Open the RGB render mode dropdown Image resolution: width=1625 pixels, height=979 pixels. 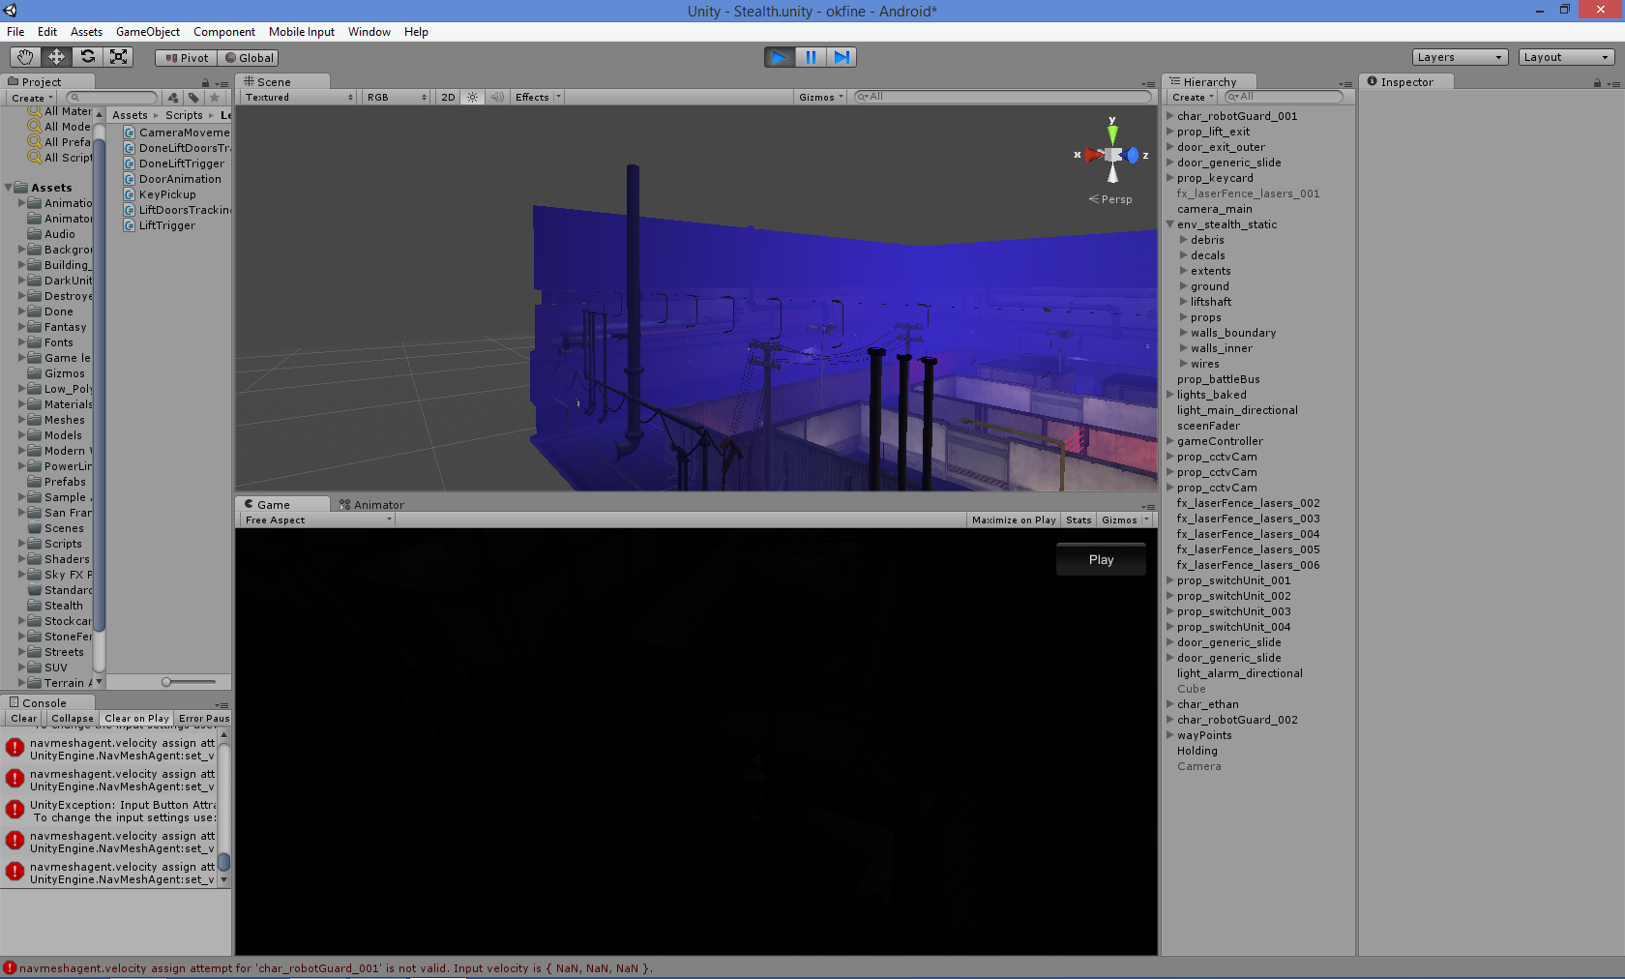[x=397, y=97]
